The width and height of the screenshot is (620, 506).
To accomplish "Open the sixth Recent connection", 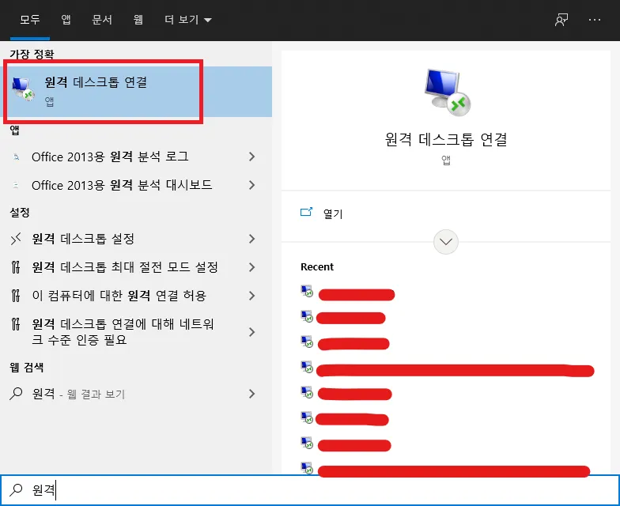I will [345, 418].
